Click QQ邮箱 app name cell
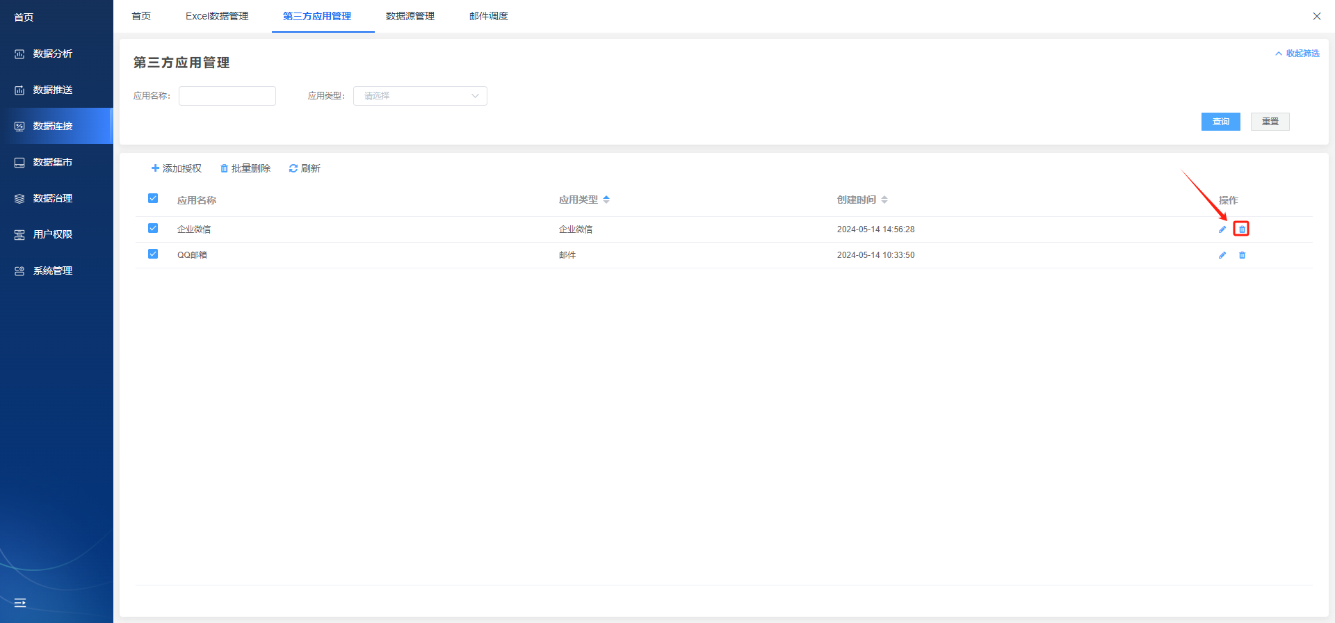Viewport: 1335px width, 623px height. pos(192,255)
